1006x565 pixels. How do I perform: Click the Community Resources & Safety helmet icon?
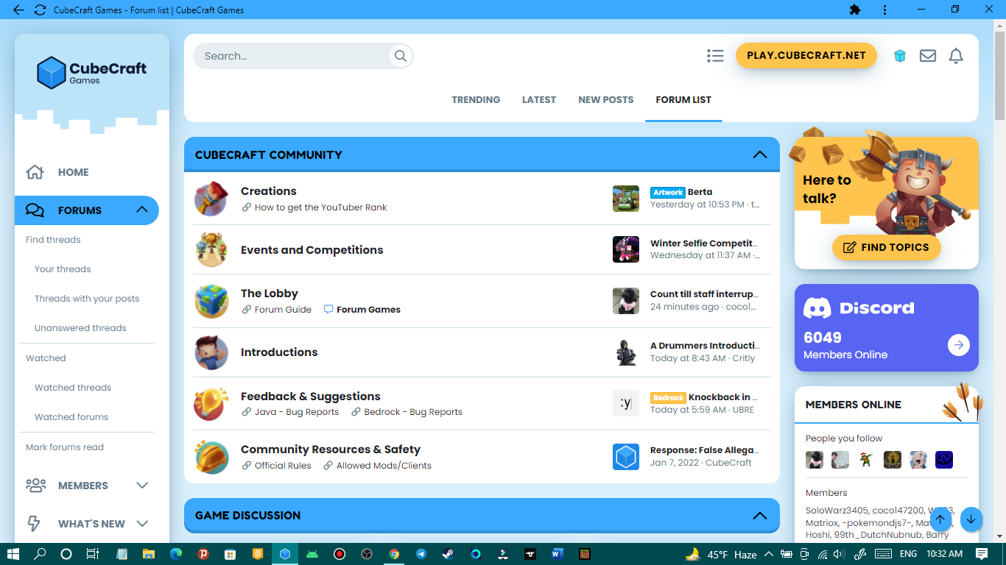click(211, 457)
